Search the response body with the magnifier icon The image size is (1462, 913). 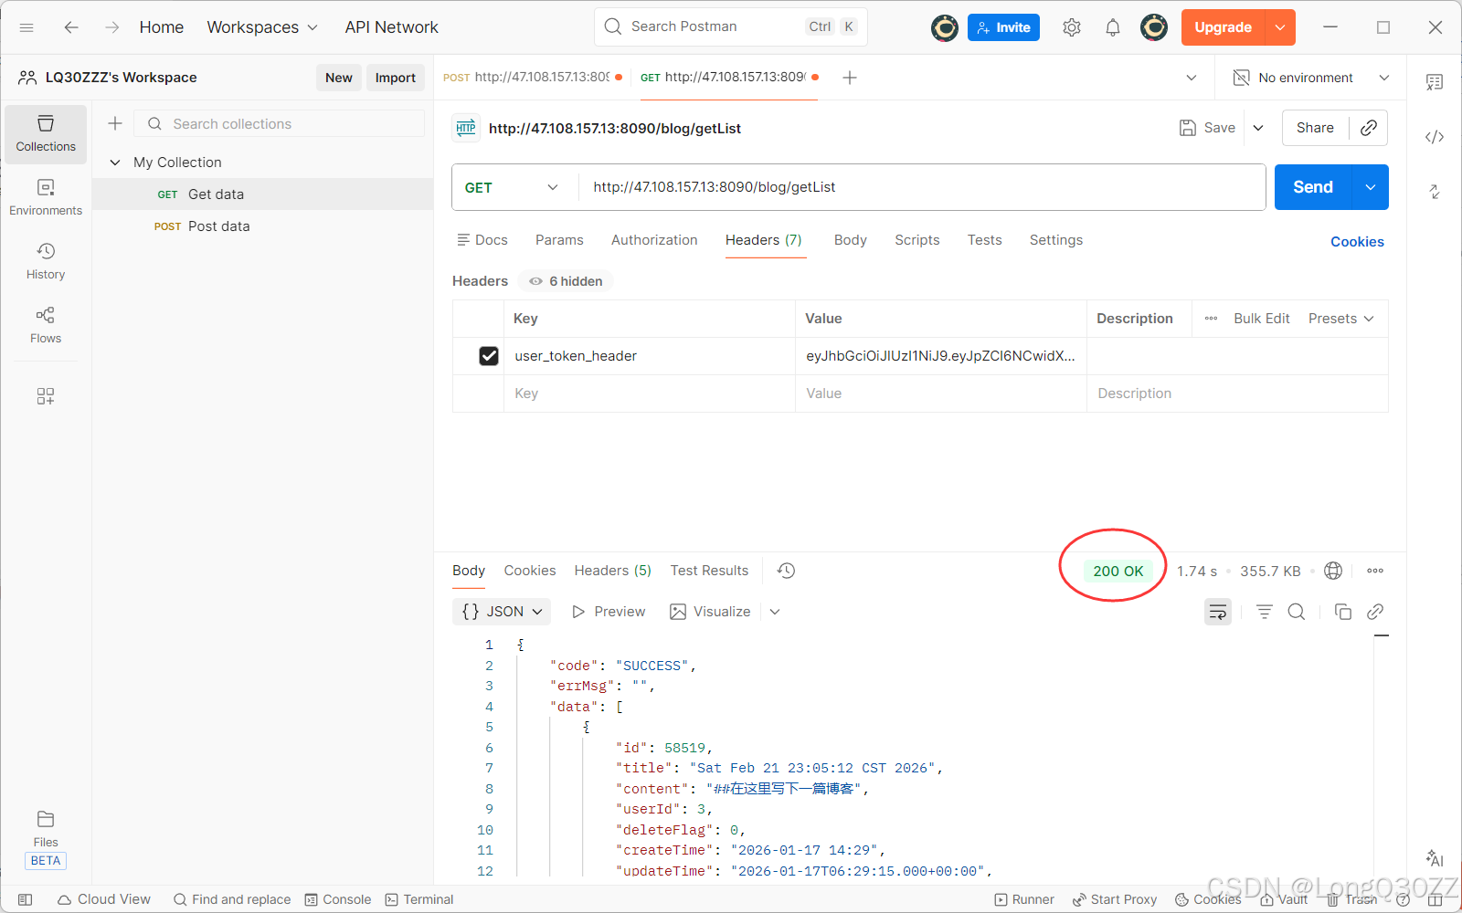(1297, 612)
